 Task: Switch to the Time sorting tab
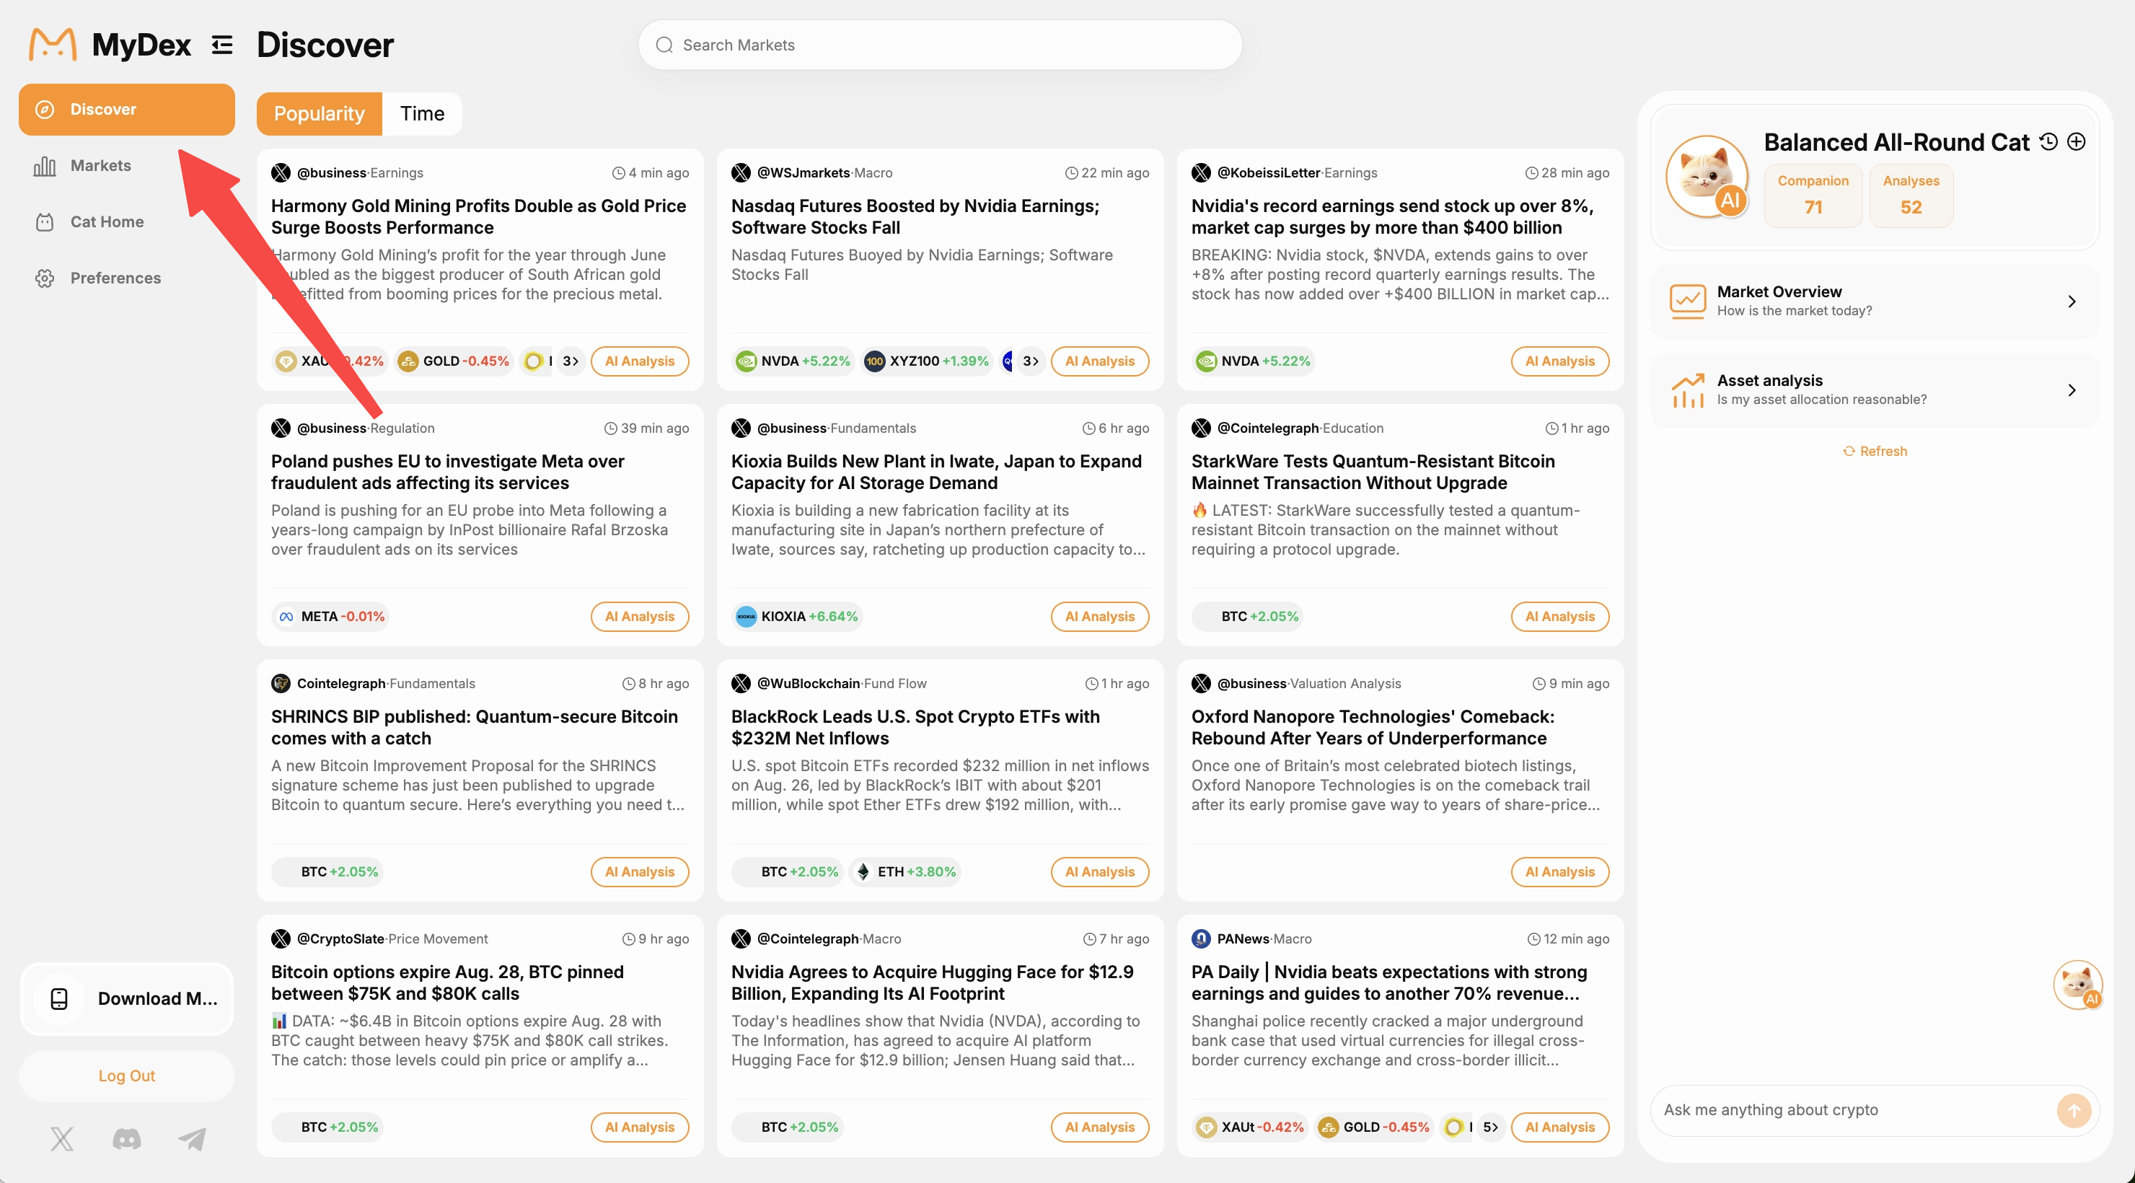pyautogui.click(x=422, y=113)
